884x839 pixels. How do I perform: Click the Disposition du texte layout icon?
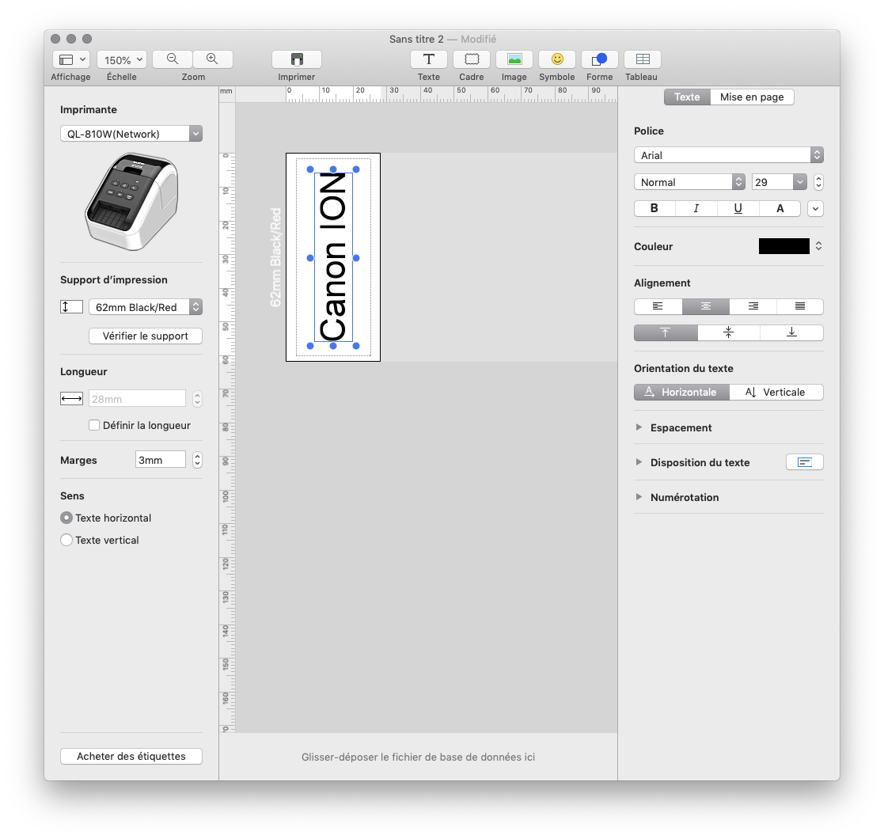click(x=805, y=462)
